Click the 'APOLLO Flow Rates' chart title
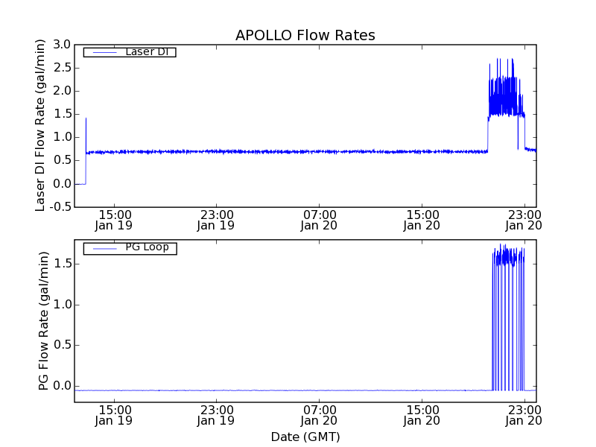596x447 pixels. [x=305, y=35]
